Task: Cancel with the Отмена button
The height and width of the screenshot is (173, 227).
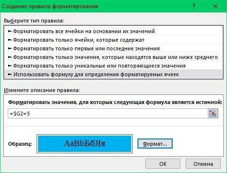Action: [x=203, y=164]
